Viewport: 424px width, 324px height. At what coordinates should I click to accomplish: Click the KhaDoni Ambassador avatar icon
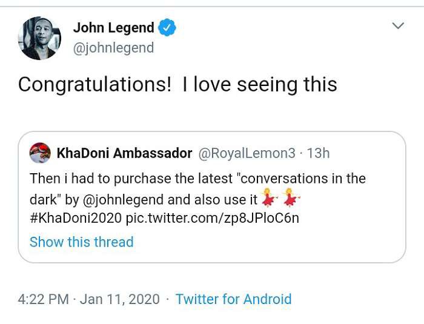click(x=40, y=153)
